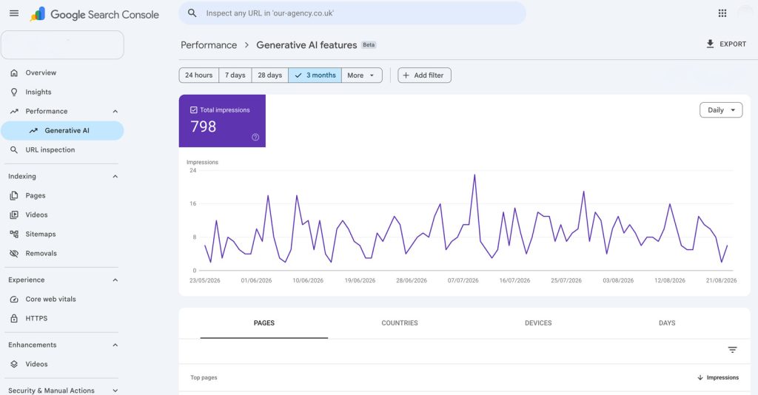Go to the Performance breadcrumb link
The width and height of the screenshot is (758, 395).
tap(209, 45)
